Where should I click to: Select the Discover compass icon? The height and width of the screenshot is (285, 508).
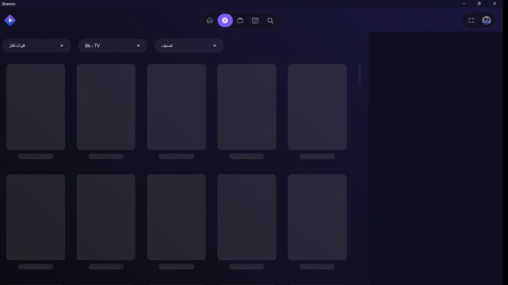(x=225, y=20)
